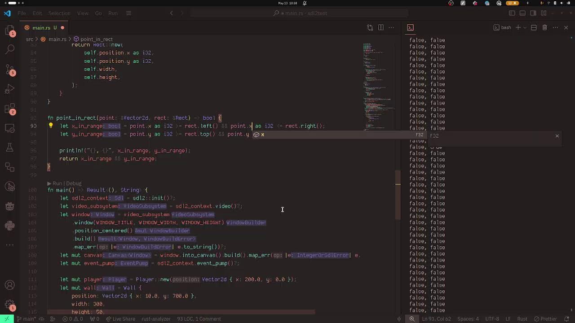Select language mode Rust in status bar
Image resolution: width=575 pixels, height=323 pixels.
522,319
